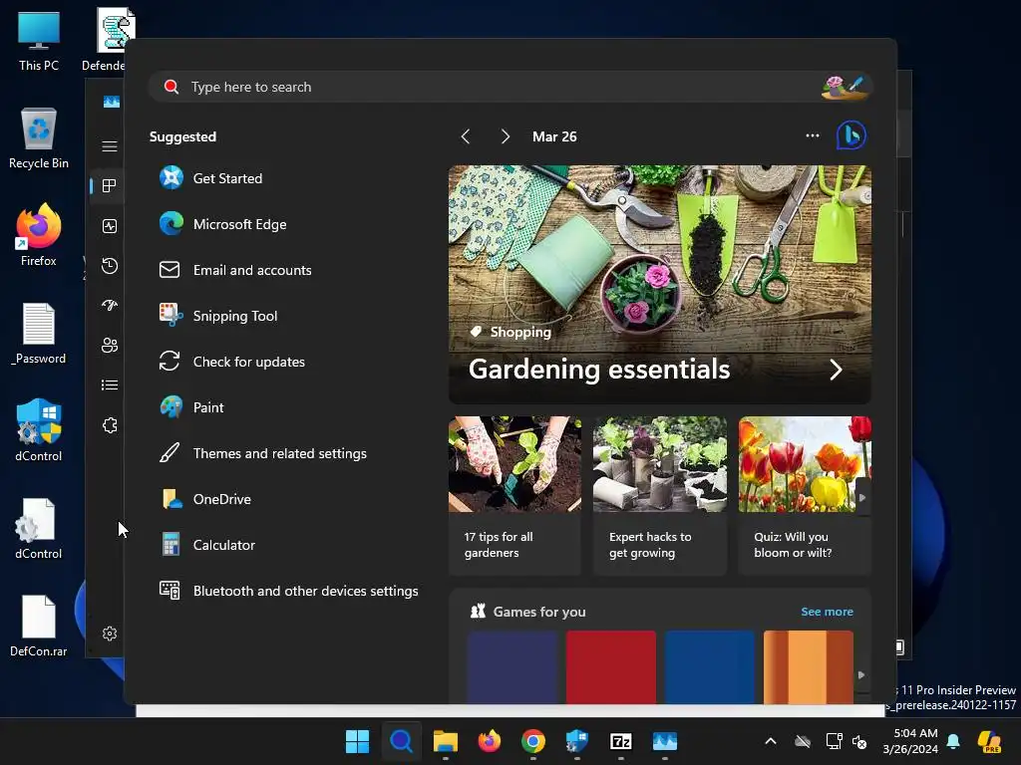1021x765 pixels.
Task: Click See more under Games for you
Action: coord(827,612)
